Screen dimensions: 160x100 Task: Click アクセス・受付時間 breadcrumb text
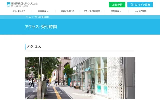(x=41, y=17)
